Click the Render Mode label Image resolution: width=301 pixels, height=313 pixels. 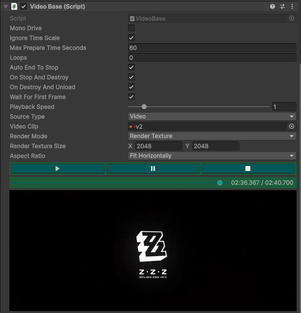point(29,136)
